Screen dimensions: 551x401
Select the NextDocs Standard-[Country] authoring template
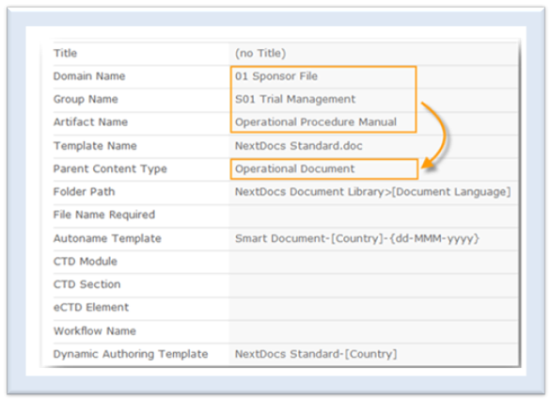pyautogui.click(x=316, y=354)
